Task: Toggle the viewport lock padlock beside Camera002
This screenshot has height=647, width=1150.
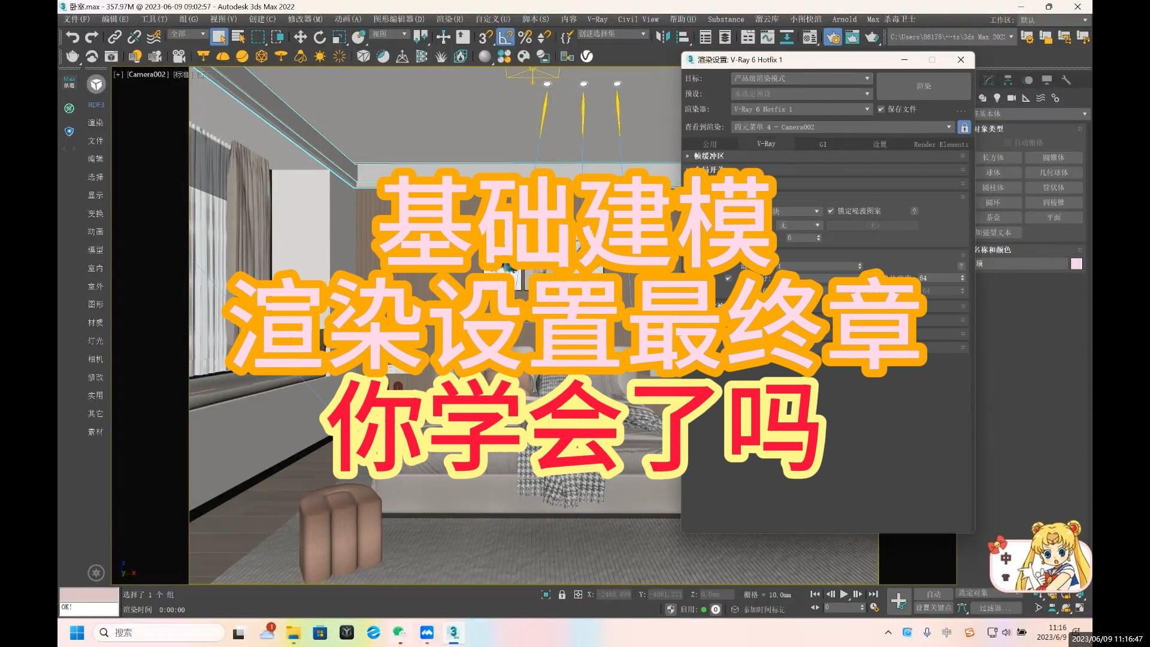Action: [964, 127]
